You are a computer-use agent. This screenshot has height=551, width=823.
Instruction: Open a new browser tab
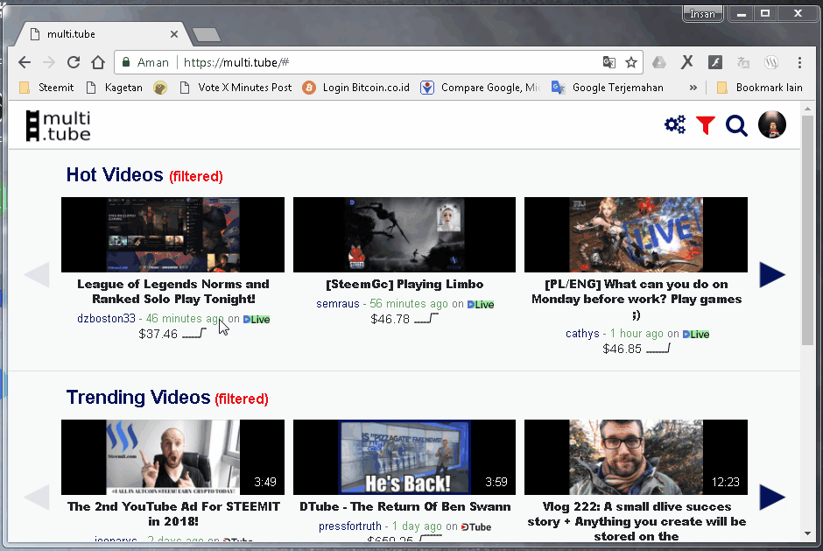(x=207, y=35)
